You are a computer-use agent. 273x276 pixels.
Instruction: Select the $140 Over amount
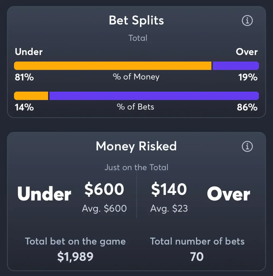point(169,189)
